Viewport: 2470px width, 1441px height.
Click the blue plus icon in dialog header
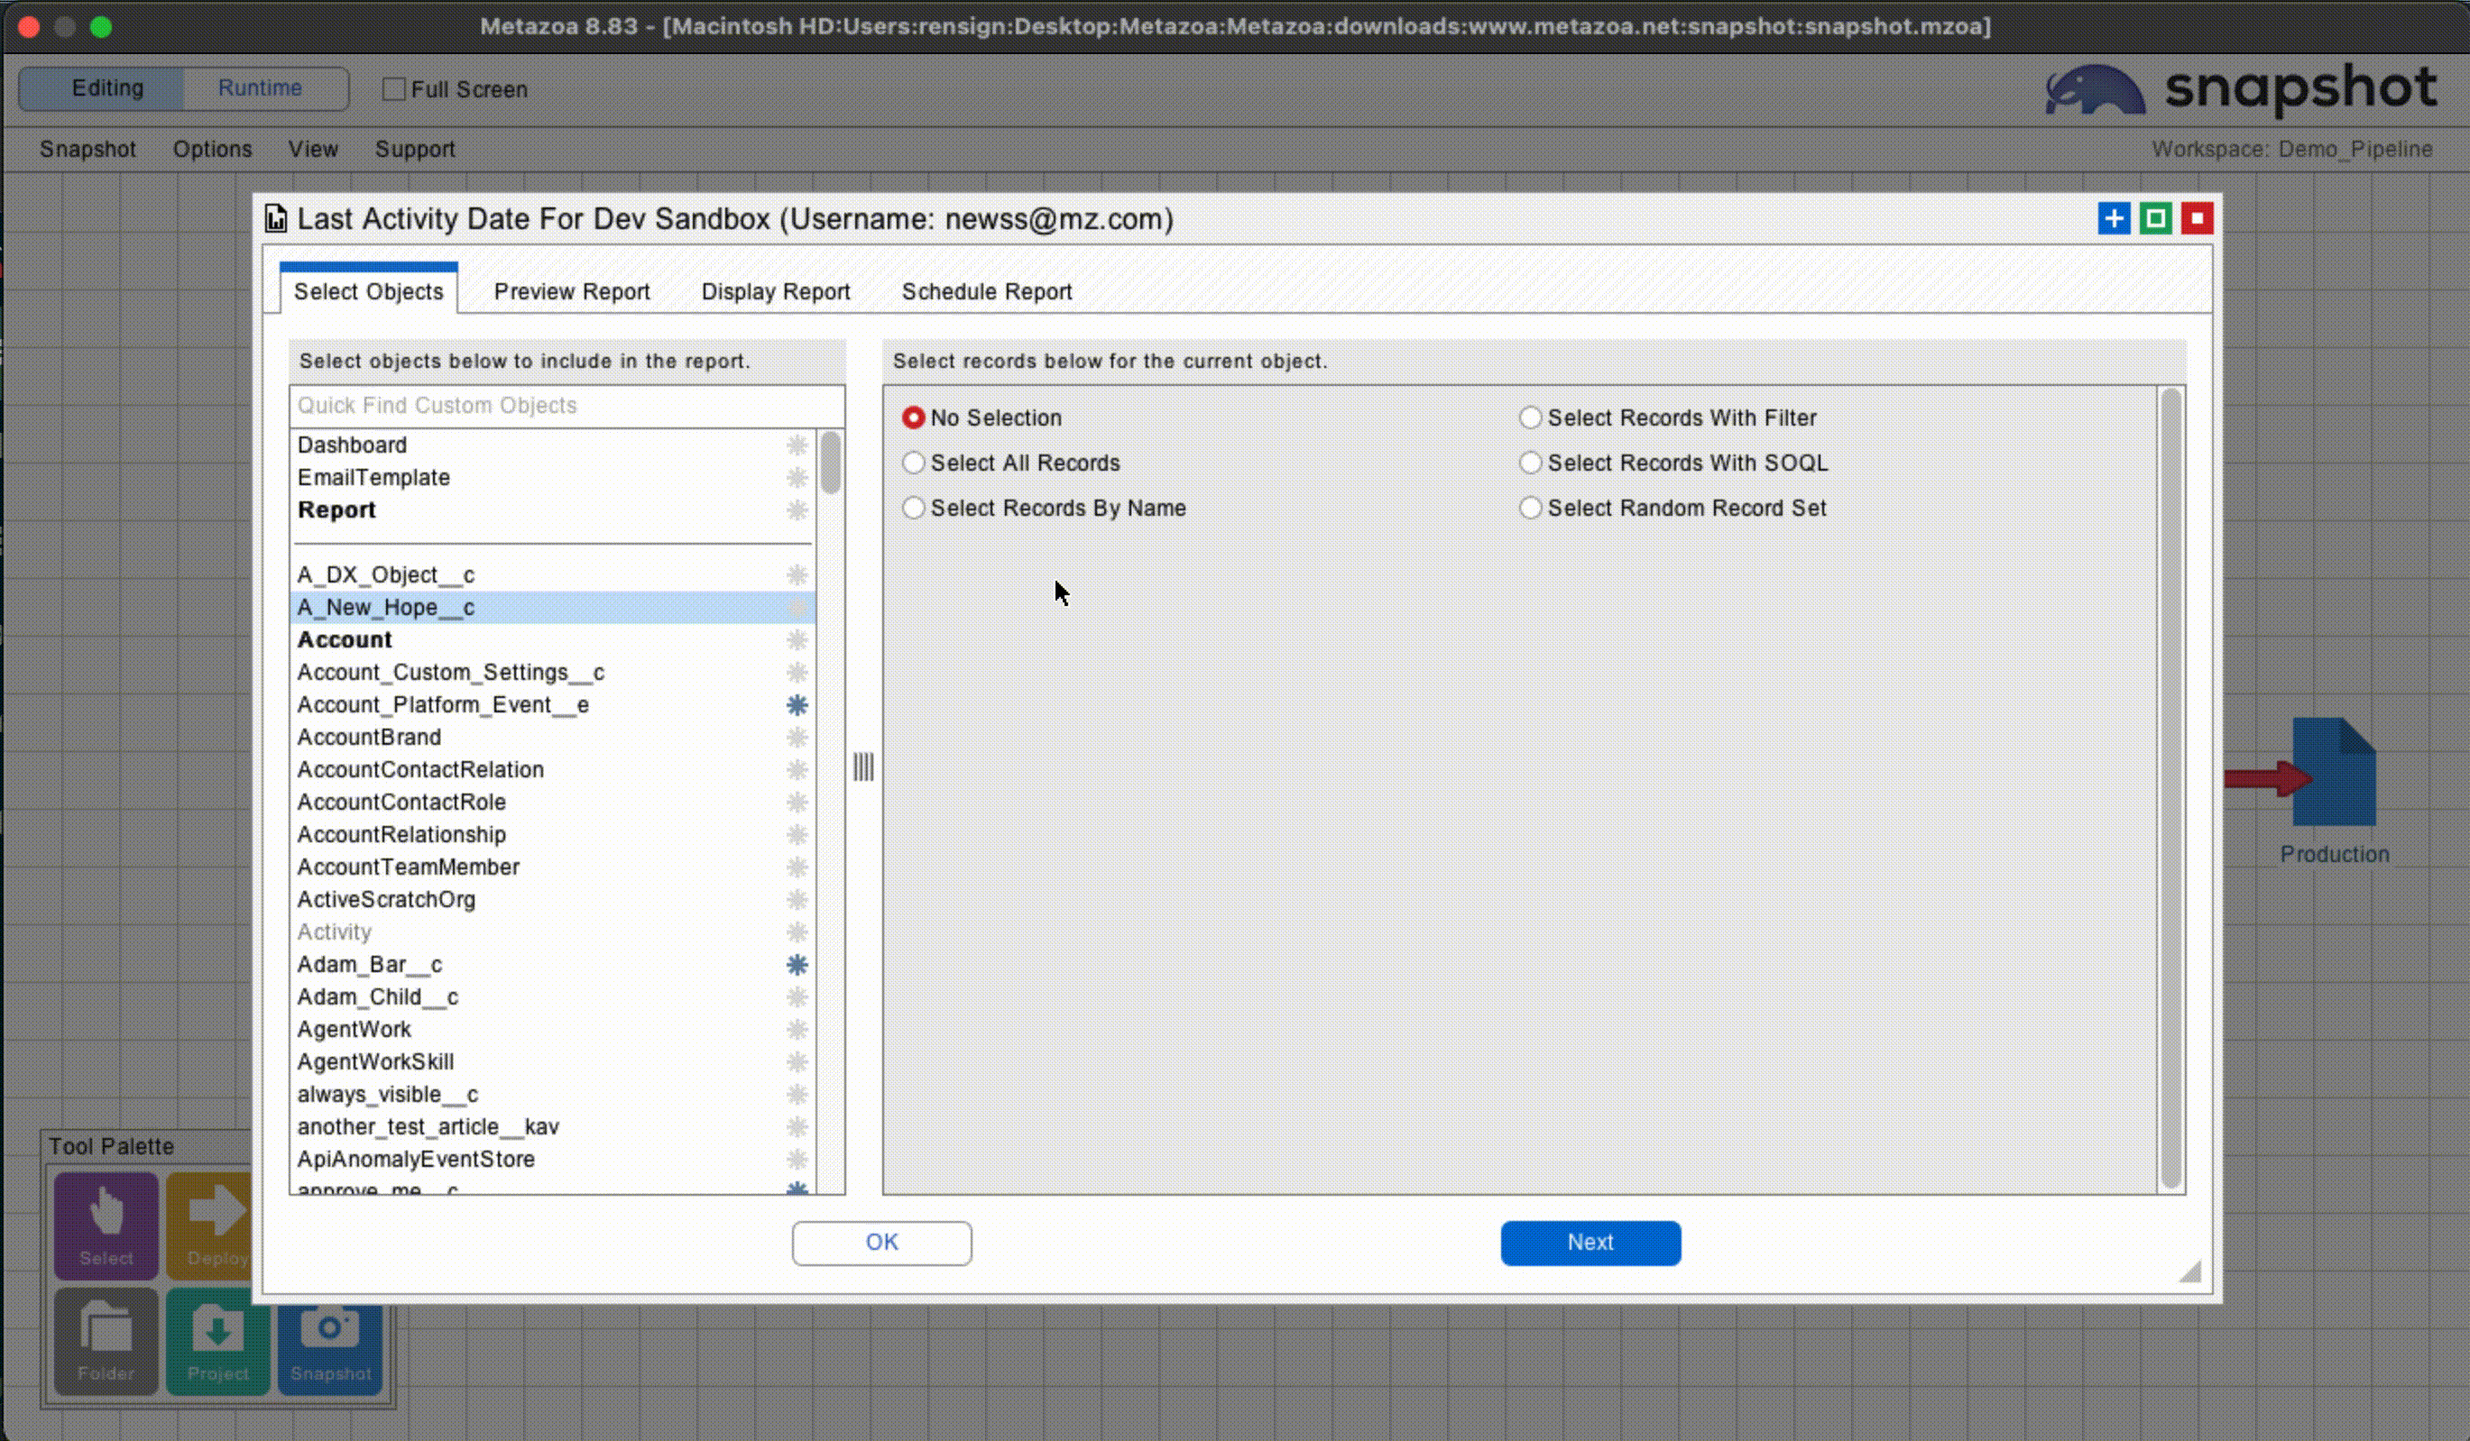(x=2114, y=218)
